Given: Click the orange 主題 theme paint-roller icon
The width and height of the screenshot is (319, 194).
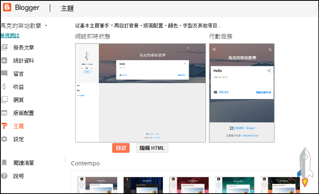Looking at the screenshot, I should pyautogui.click(x=4, y=126).
